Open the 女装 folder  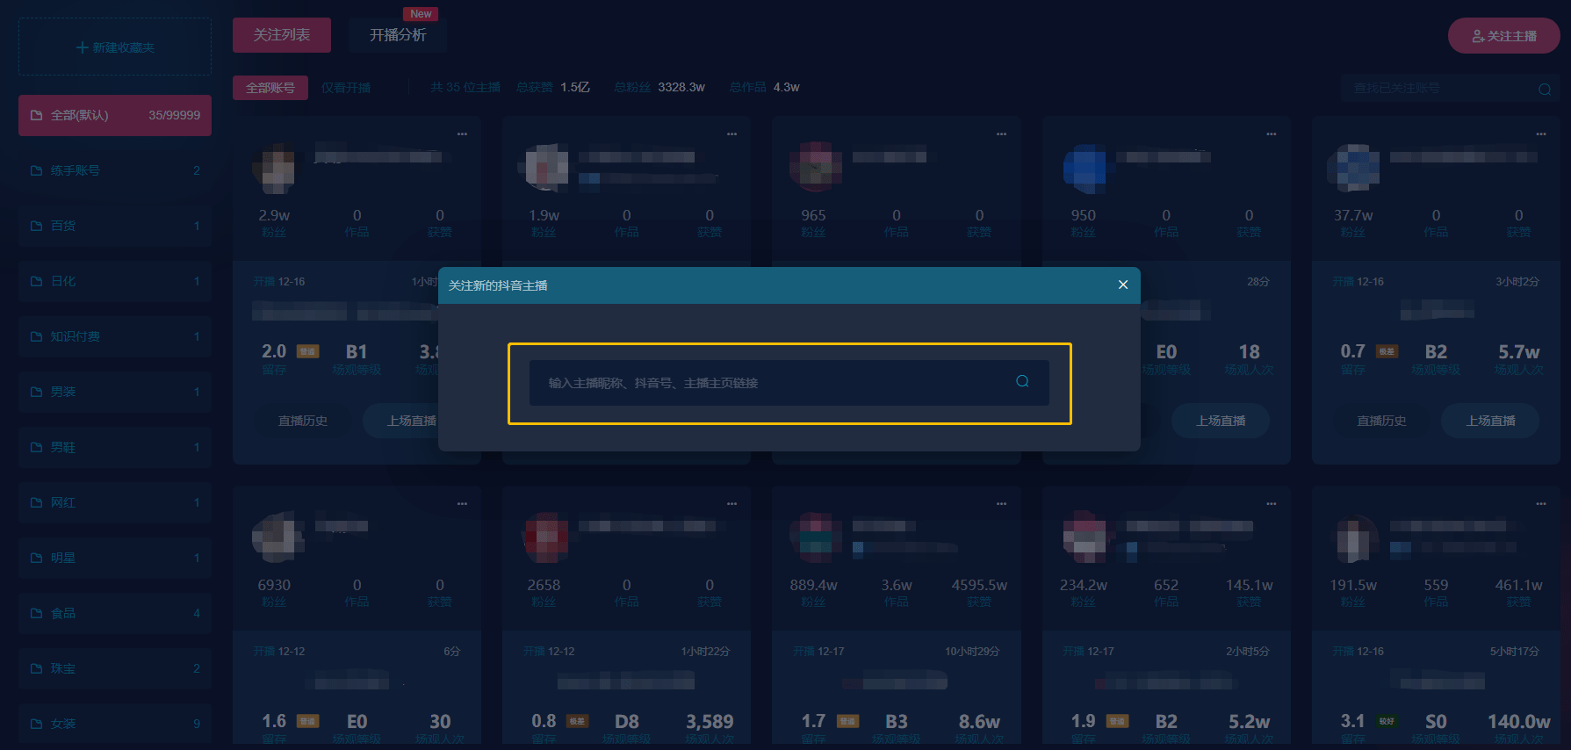tap(115, 724)
